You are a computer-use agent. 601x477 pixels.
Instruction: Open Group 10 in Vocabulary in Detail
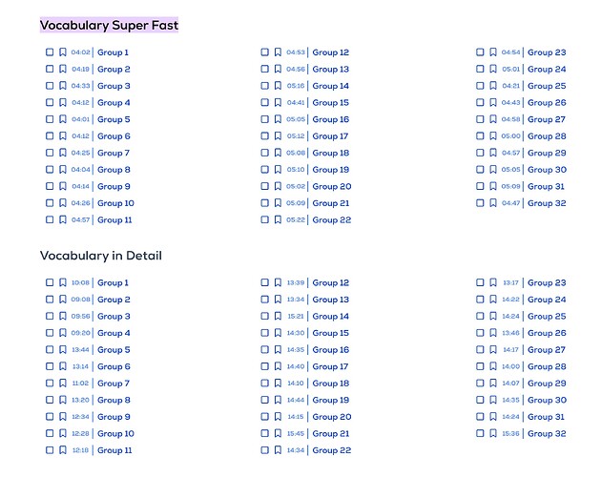[115, 434]
